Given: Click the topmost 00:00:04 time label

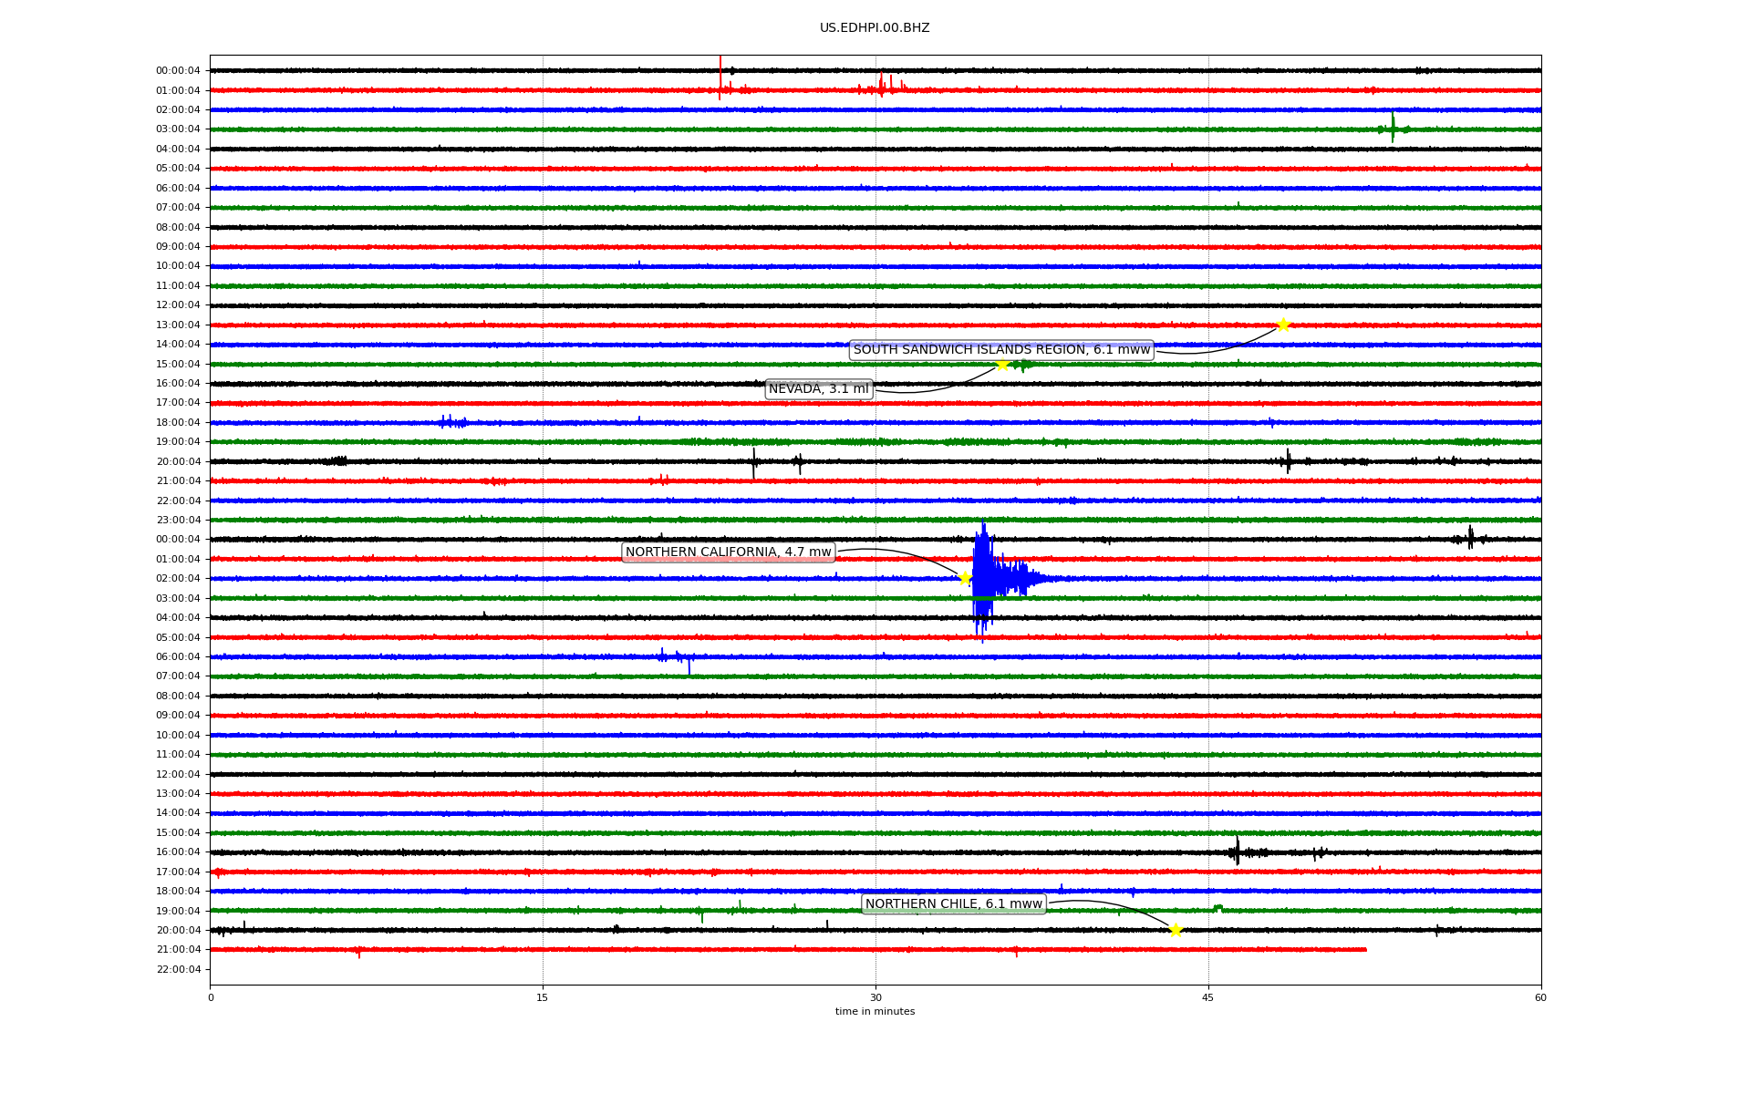Looking at the screenshot, I should coord(178,71).
